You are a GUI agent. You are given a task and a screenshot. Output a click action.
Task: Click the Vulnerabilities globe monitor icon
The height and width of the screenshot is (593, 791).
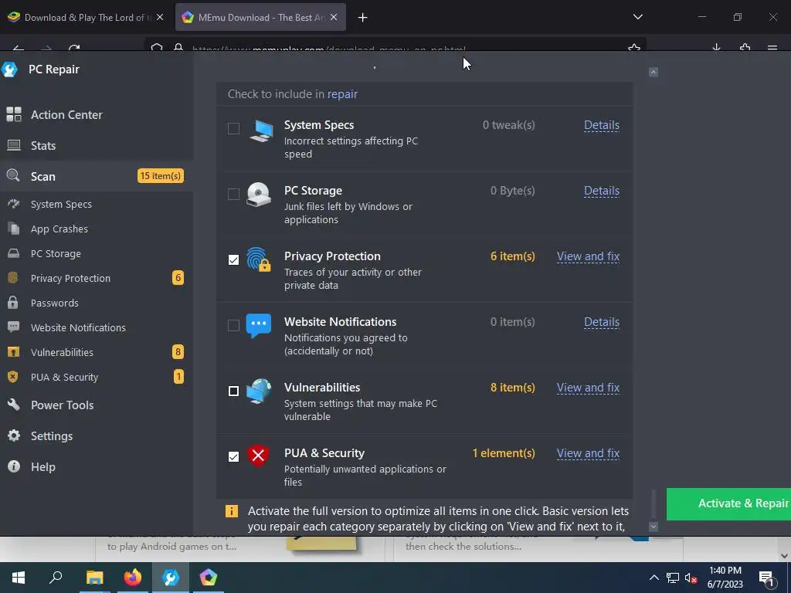(x=258, y=391)
